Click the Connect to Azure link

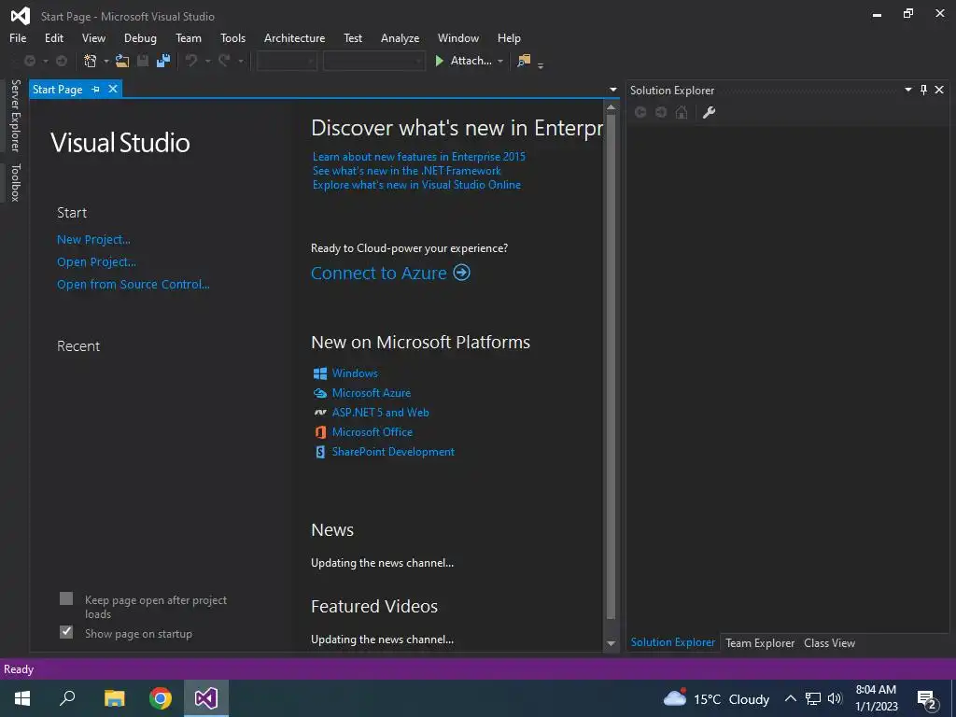[379, 273]
